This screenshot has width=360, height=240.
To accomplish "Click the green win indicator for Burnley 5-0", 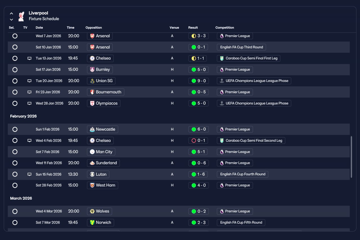I will pos(193,70).
